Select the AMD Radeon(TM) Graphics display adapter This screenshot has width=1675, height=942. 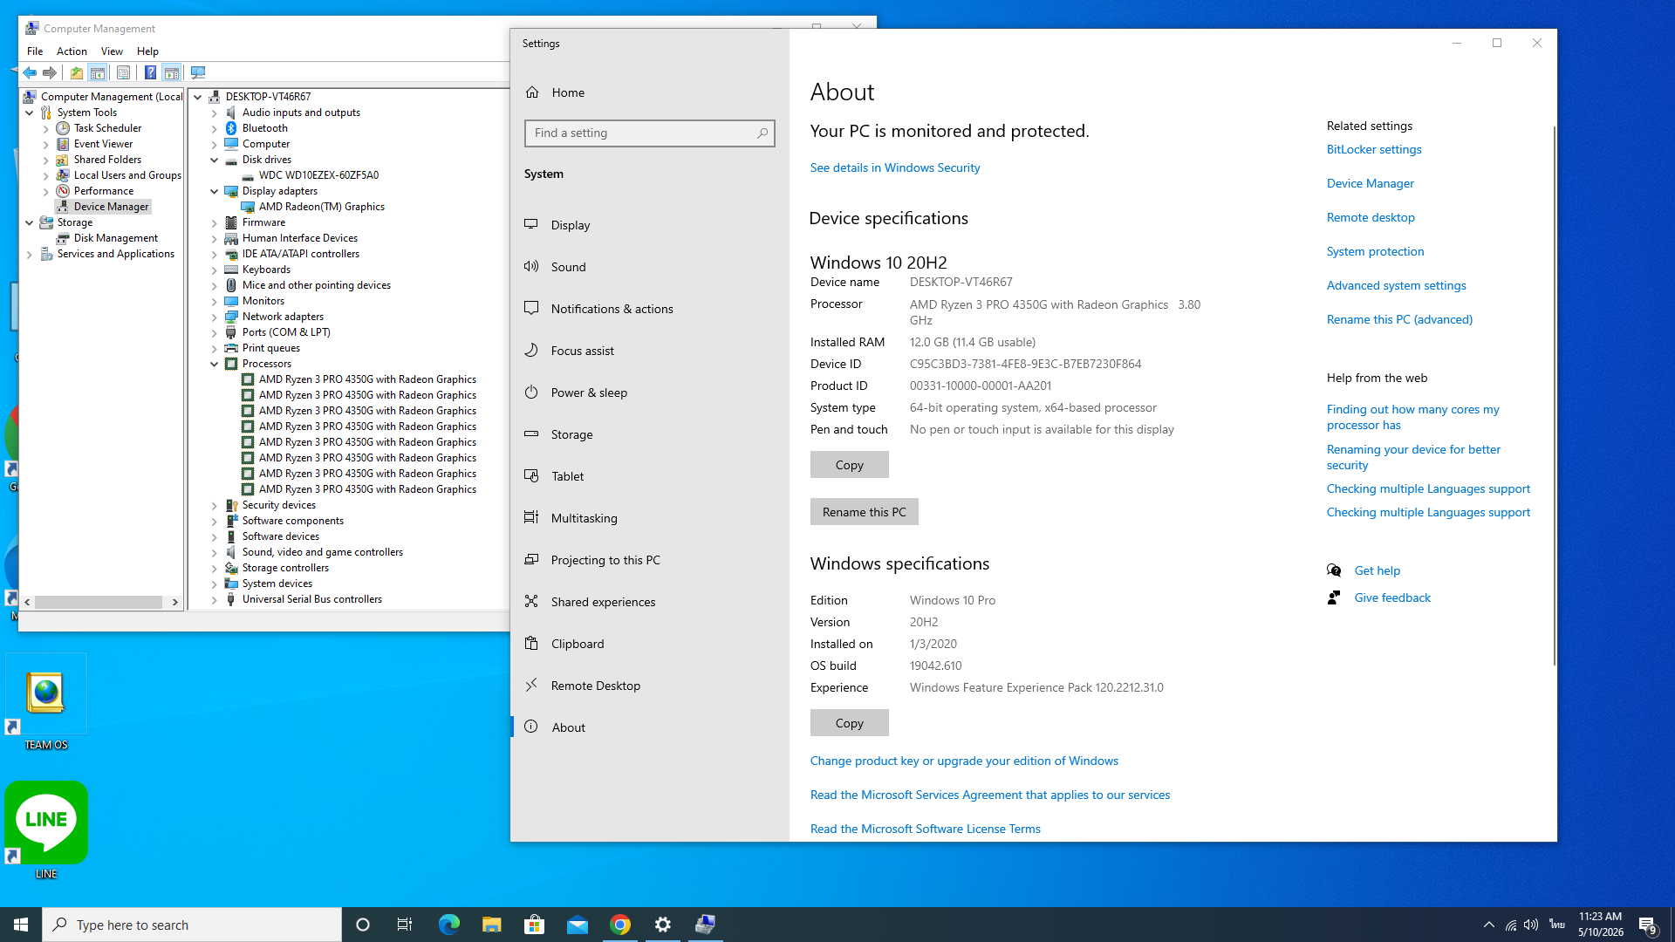pyautogui.click(x=321, y=207)
